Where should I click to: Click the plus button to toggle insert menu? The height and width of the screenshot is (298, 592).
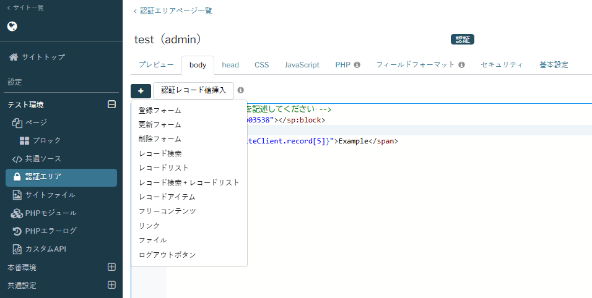141,91
